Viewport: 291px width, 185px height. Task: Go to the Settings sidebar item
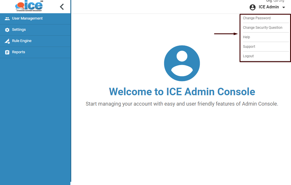[x=35, y=30]
